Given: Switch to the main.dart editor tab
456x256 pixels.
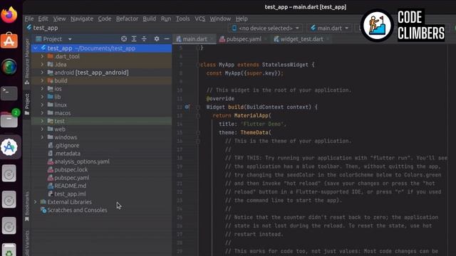Looking at the screenshot, I should [x=195, y=39].
